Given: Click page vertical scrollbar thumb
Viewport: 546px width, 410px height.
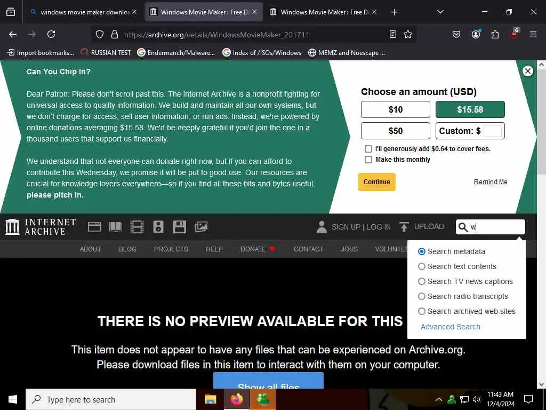Looking at the screenshot, I should 541,122.
